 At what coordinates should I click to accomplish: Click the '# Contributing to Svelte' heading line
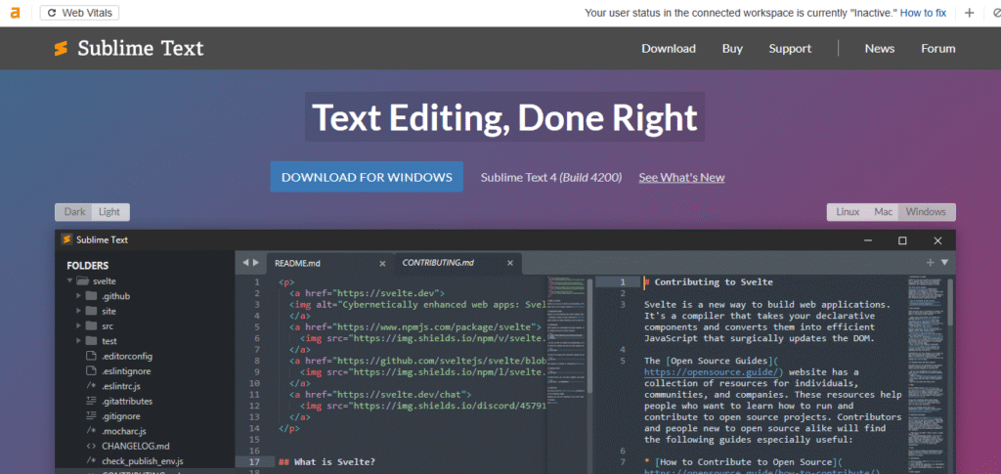click(708, 282)
